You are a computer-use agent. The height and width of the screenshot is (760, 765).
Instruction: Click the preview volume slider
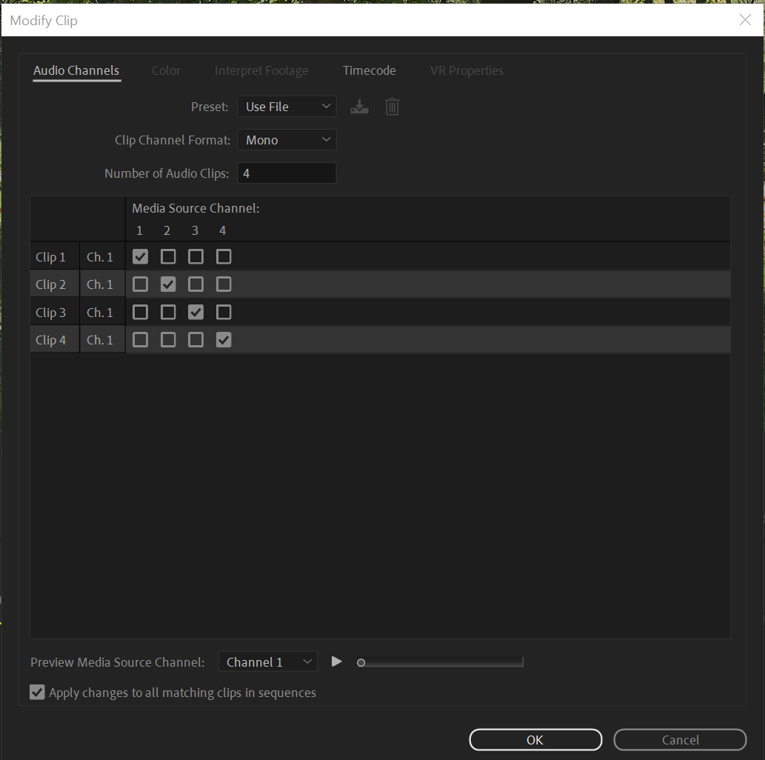[441, 661]
